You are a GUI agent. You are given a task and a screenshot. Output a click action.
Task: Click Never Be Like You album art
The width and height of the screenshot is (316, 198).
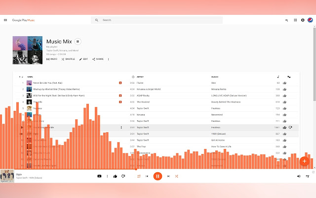pos(29,83)
